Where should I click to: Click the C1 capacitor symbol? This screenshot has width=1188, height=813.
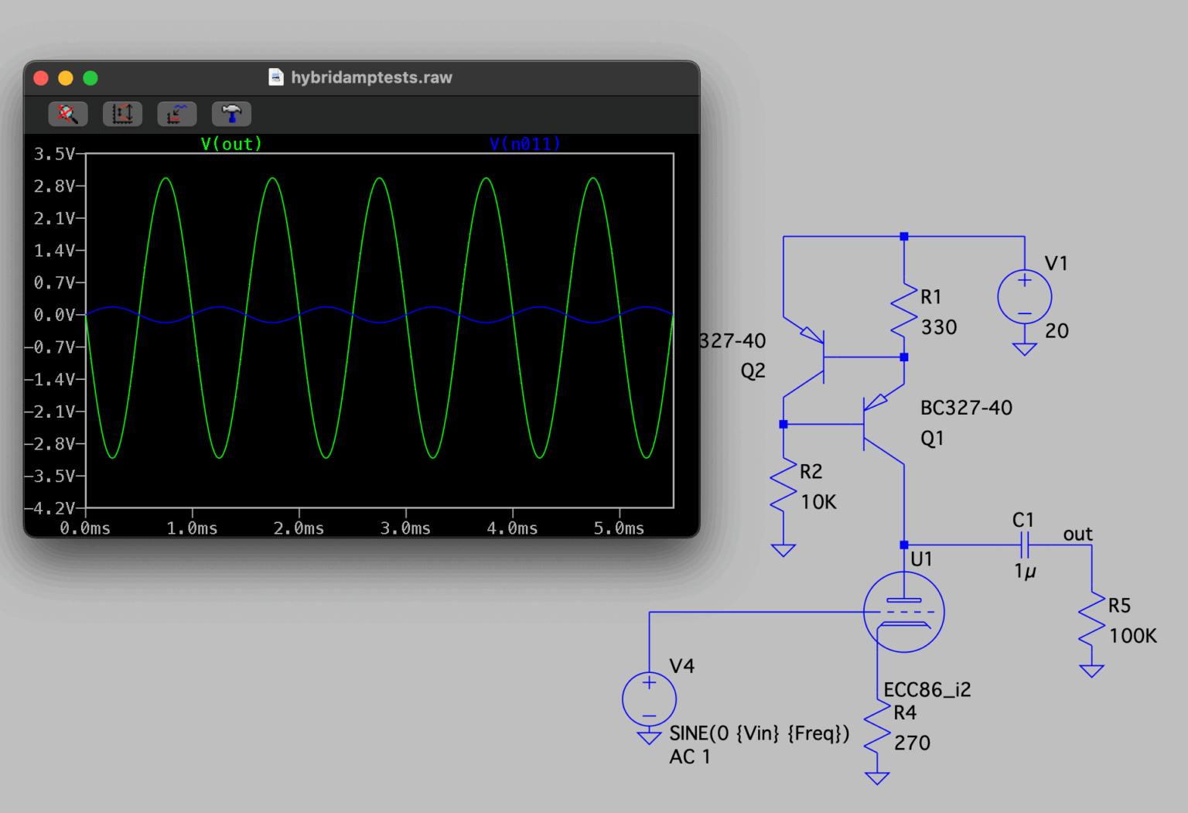point(1024,546)
